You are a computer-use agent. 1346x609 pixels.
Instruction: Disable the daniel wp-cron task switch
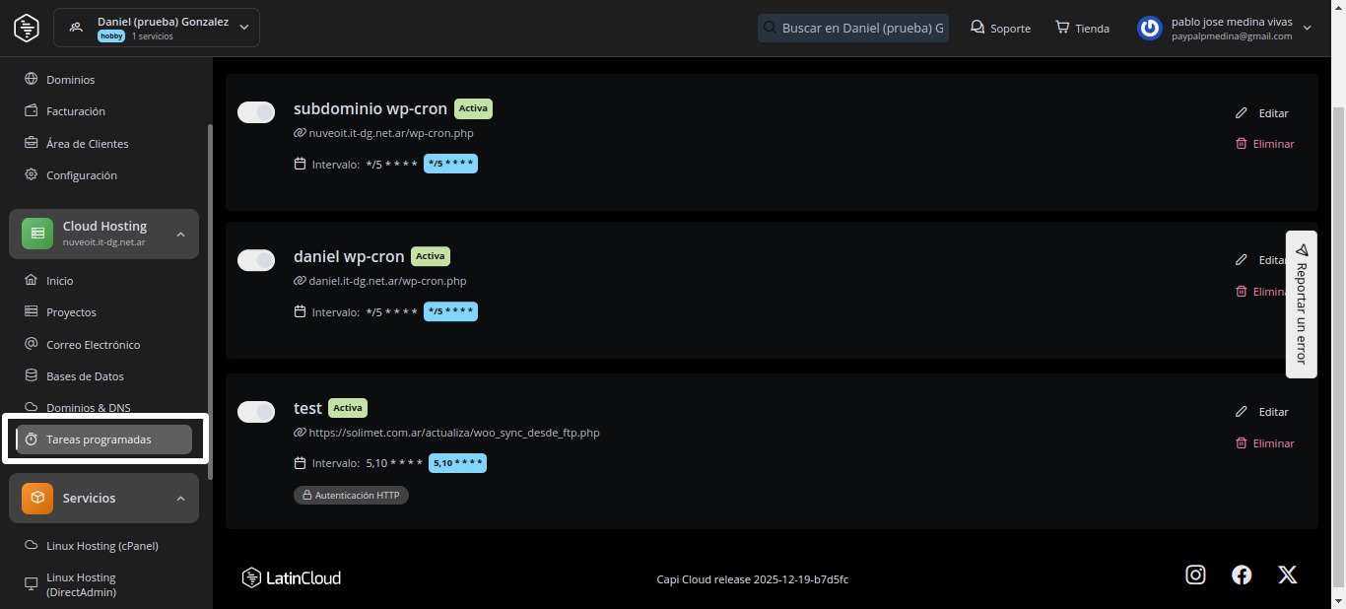pyautogui.click(x=256, y=260)
